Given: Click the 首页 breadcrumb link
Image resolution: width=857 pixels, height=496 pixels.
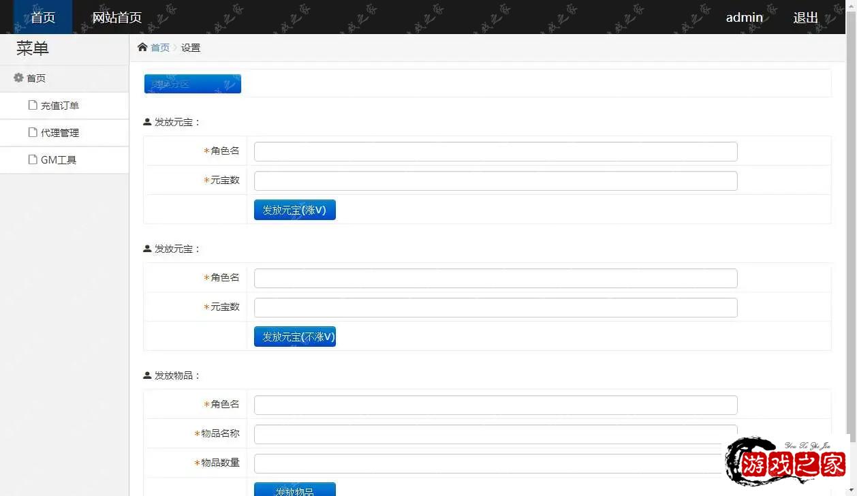Looking at the screenshot, I should 160,48.
